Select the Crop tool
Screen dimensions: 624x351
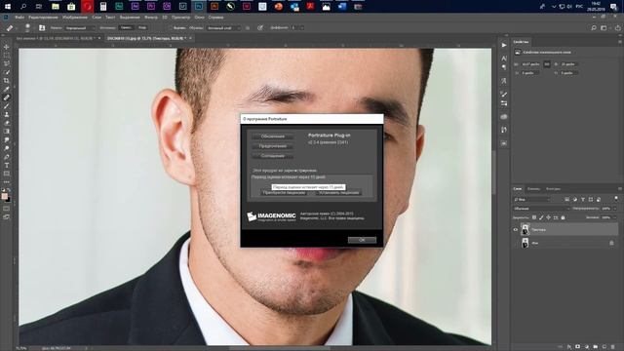tap(7, 81)
